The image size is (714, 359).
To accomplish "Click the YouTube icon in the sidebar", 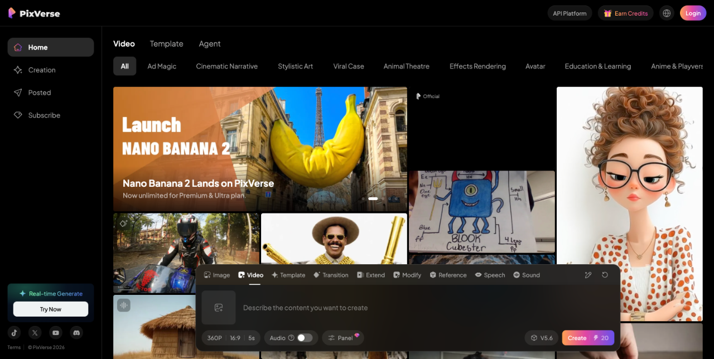I will [56, 333].
